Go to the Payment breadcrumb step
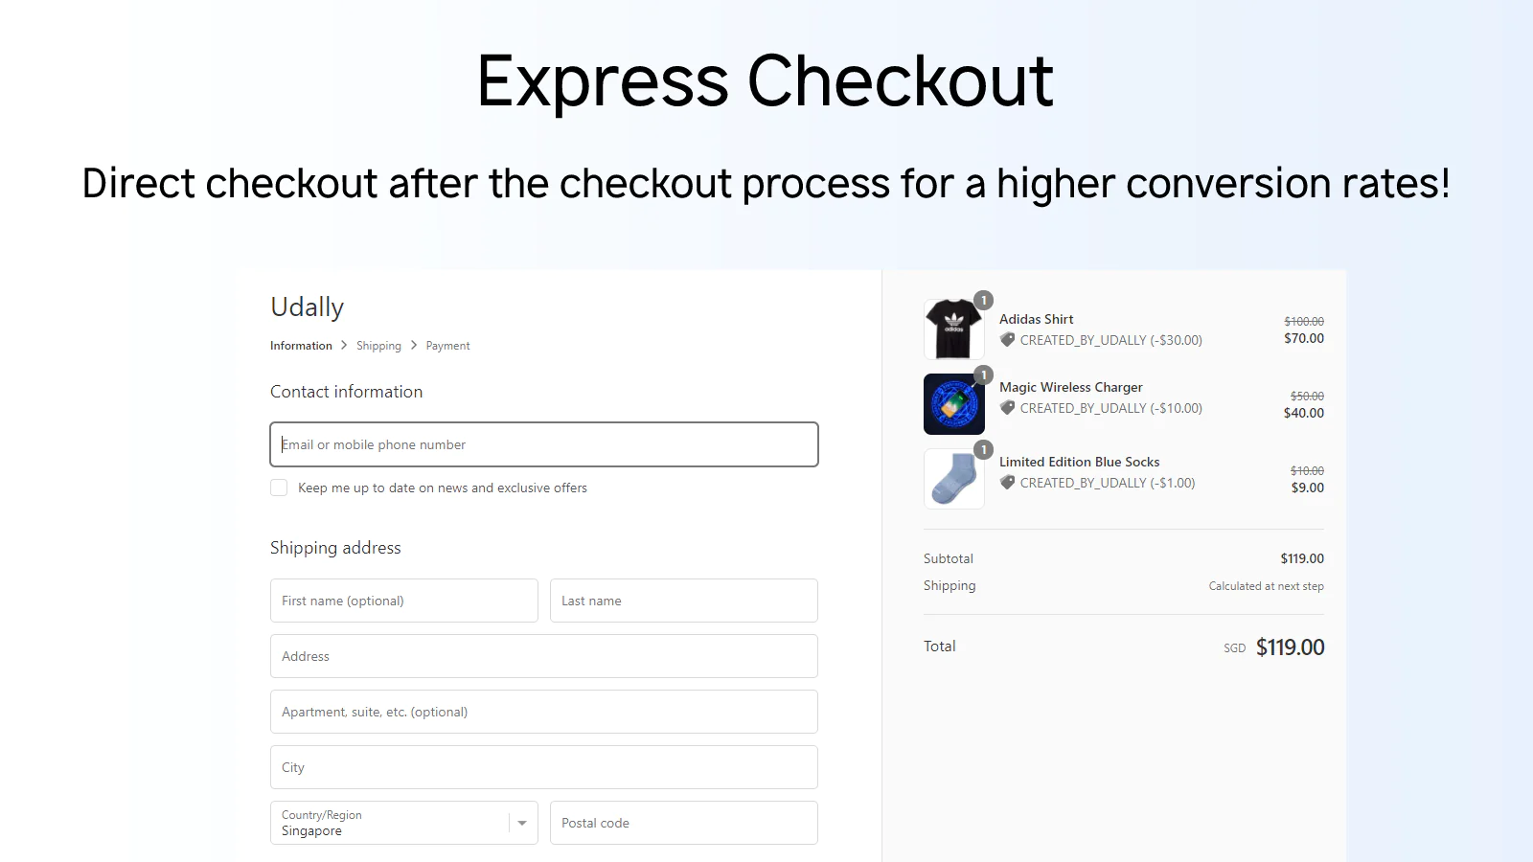The width and height of the screenshot is (1533, 862). tap(447, 346)
